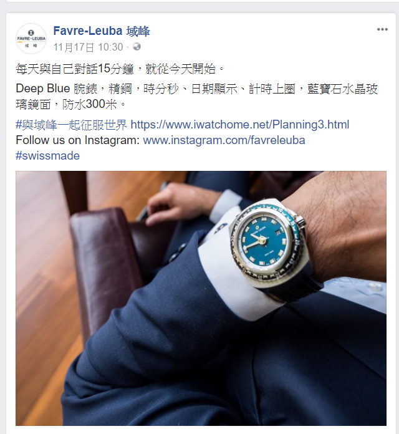
Task: Click the 防水300米 text in the post
Action: pyautogui.click(x=90, y=105)
